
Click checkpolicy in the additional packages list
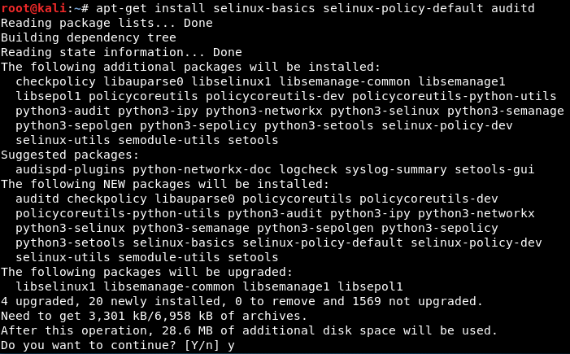pos(55,81)
